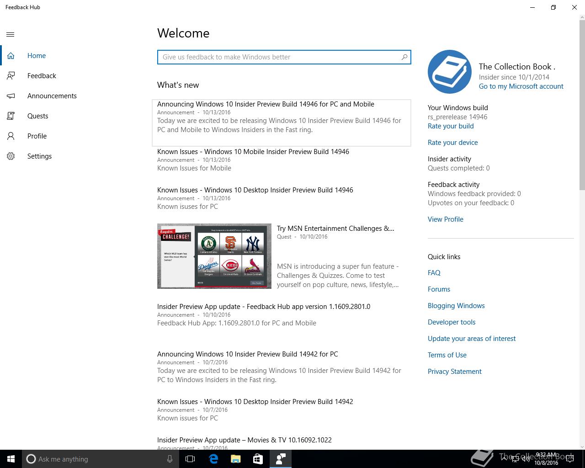Open Known Issues Mobile Build 14946
The image size is (585, 468).
253,152
